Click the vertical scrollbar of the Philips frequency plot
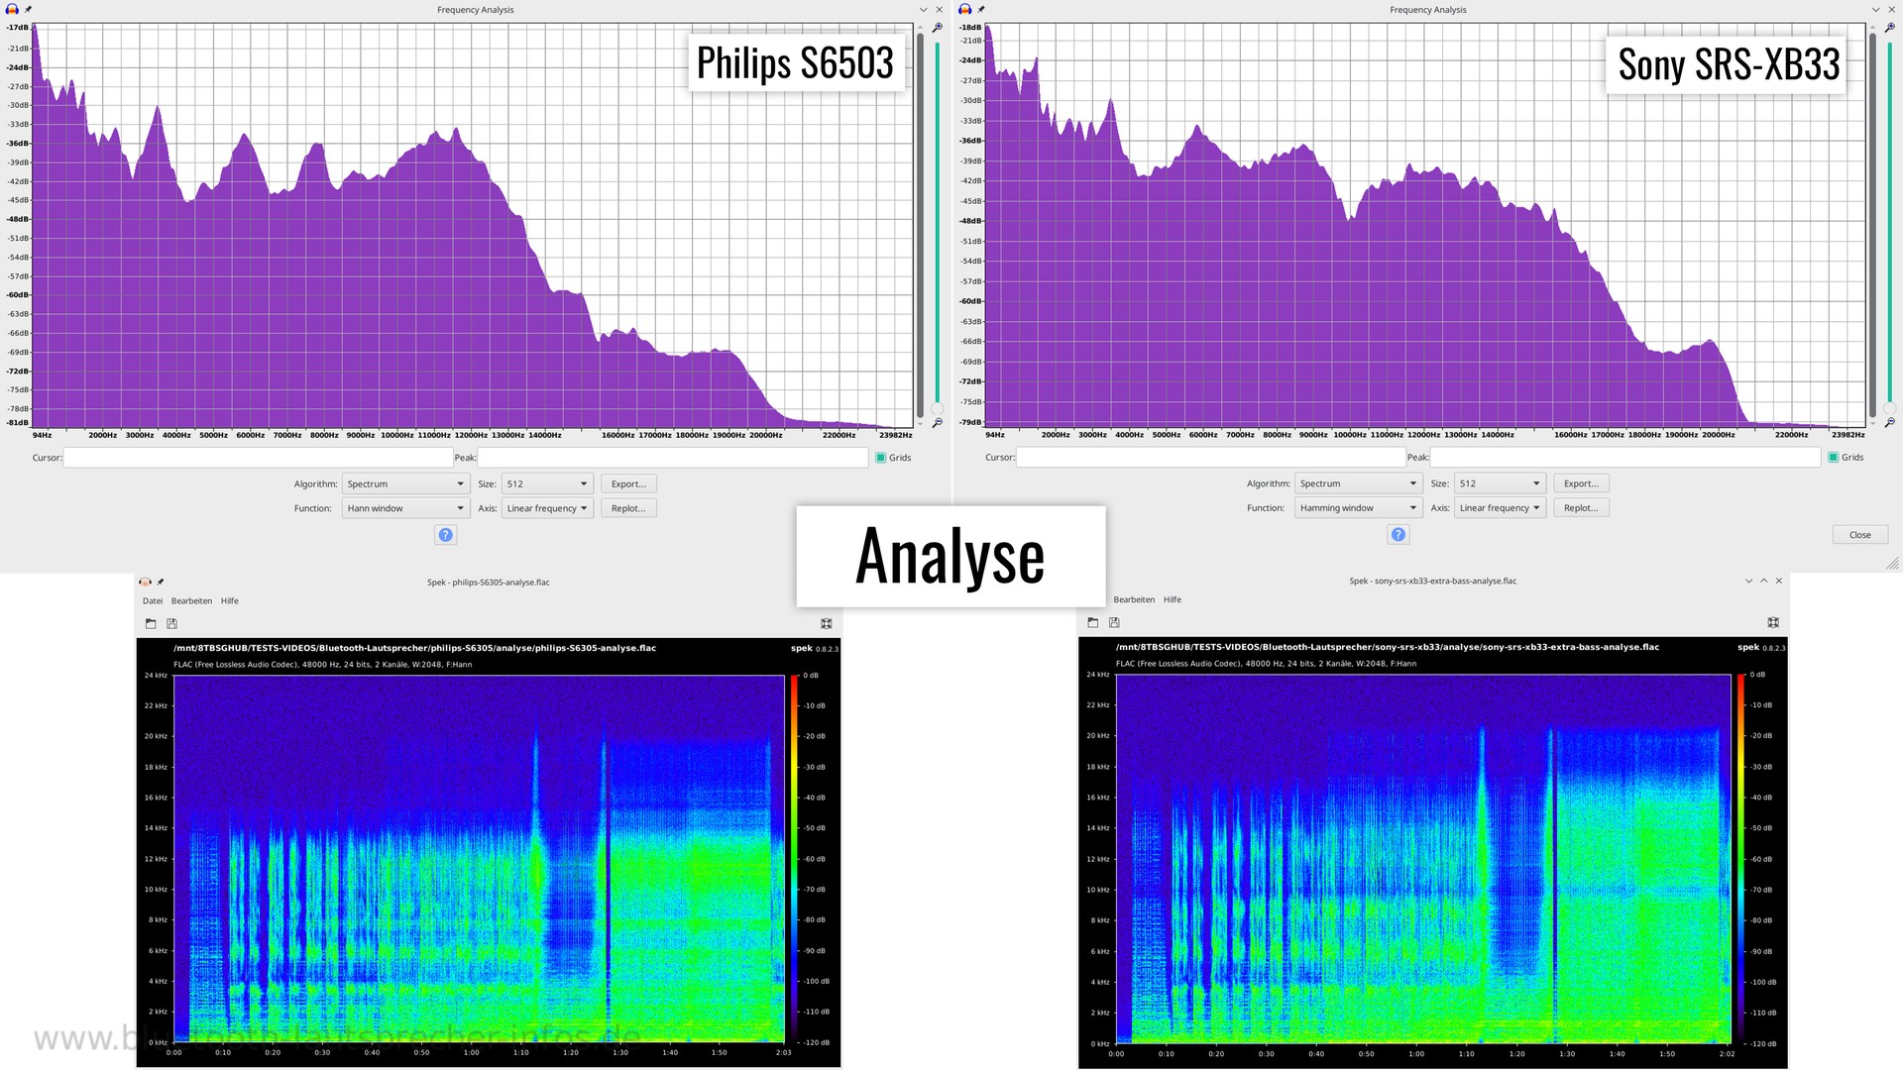Screen dimensions: 1903x1070 [920, 226]
